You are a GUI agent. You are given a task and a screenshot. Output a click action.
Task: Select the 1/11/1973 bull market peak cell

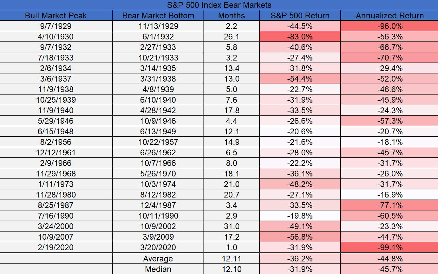[56, 184]
